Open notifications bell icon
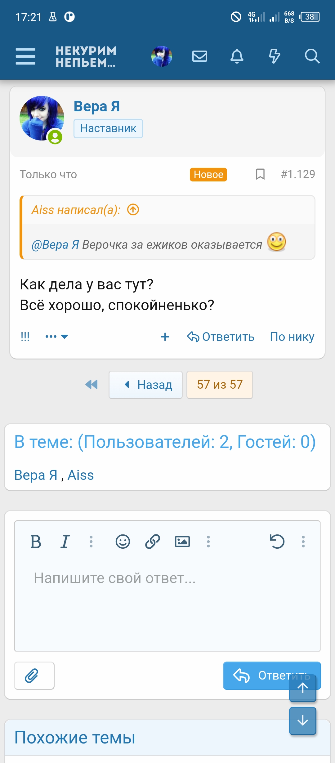The image size is (335, 763). [x=237, y=56]
